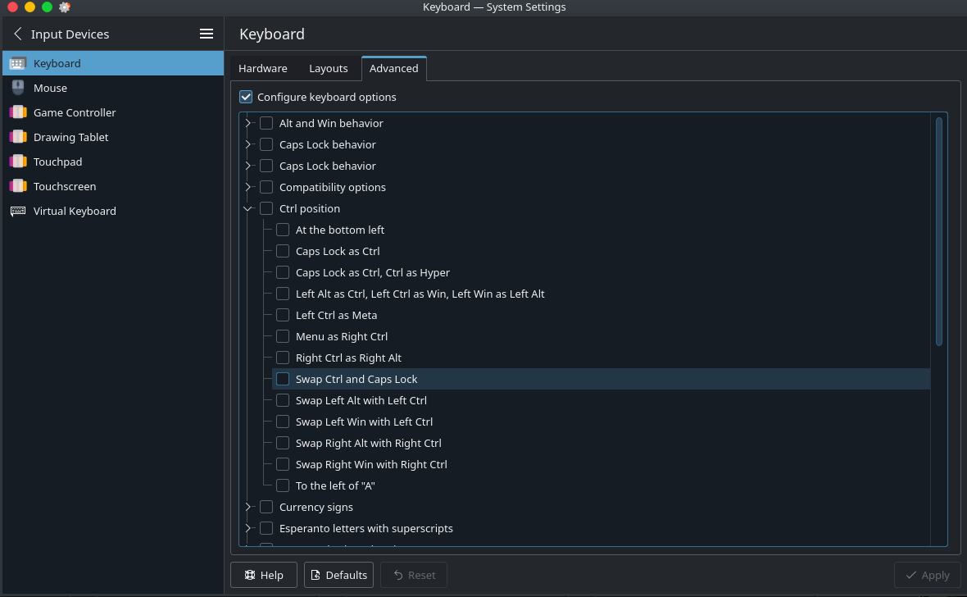
Task: Select Left Alt as Ctrl, Left Ctrl as Win row
Action: point(602,294)
